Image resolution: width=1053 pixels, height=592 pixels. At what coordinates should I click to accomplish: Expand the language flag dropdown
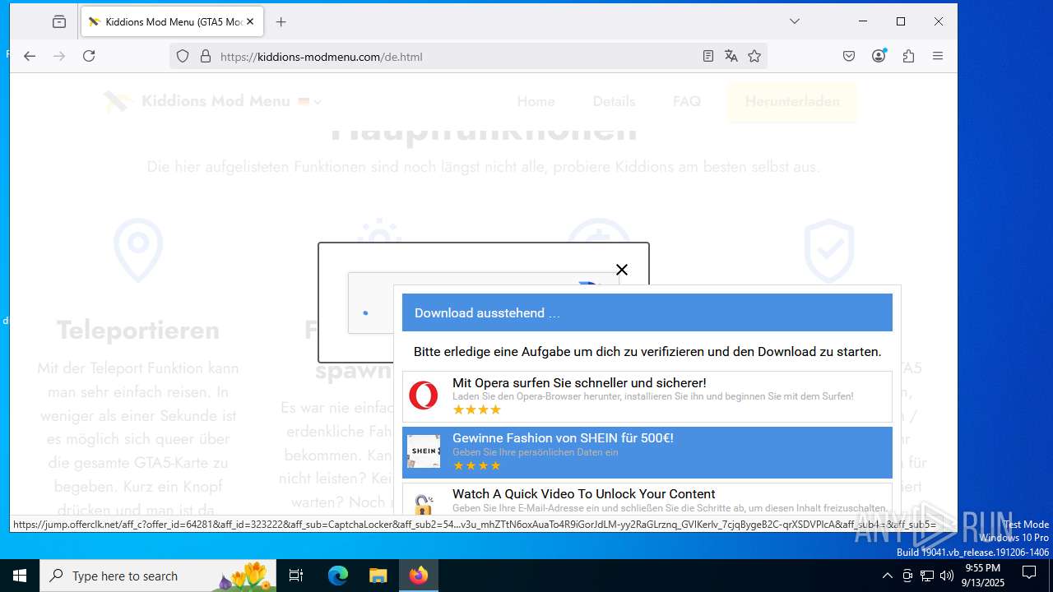point(309,102)
